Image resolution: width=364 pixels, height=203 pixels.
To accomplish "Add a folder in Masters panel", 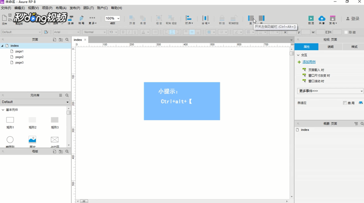I will 61,151.
